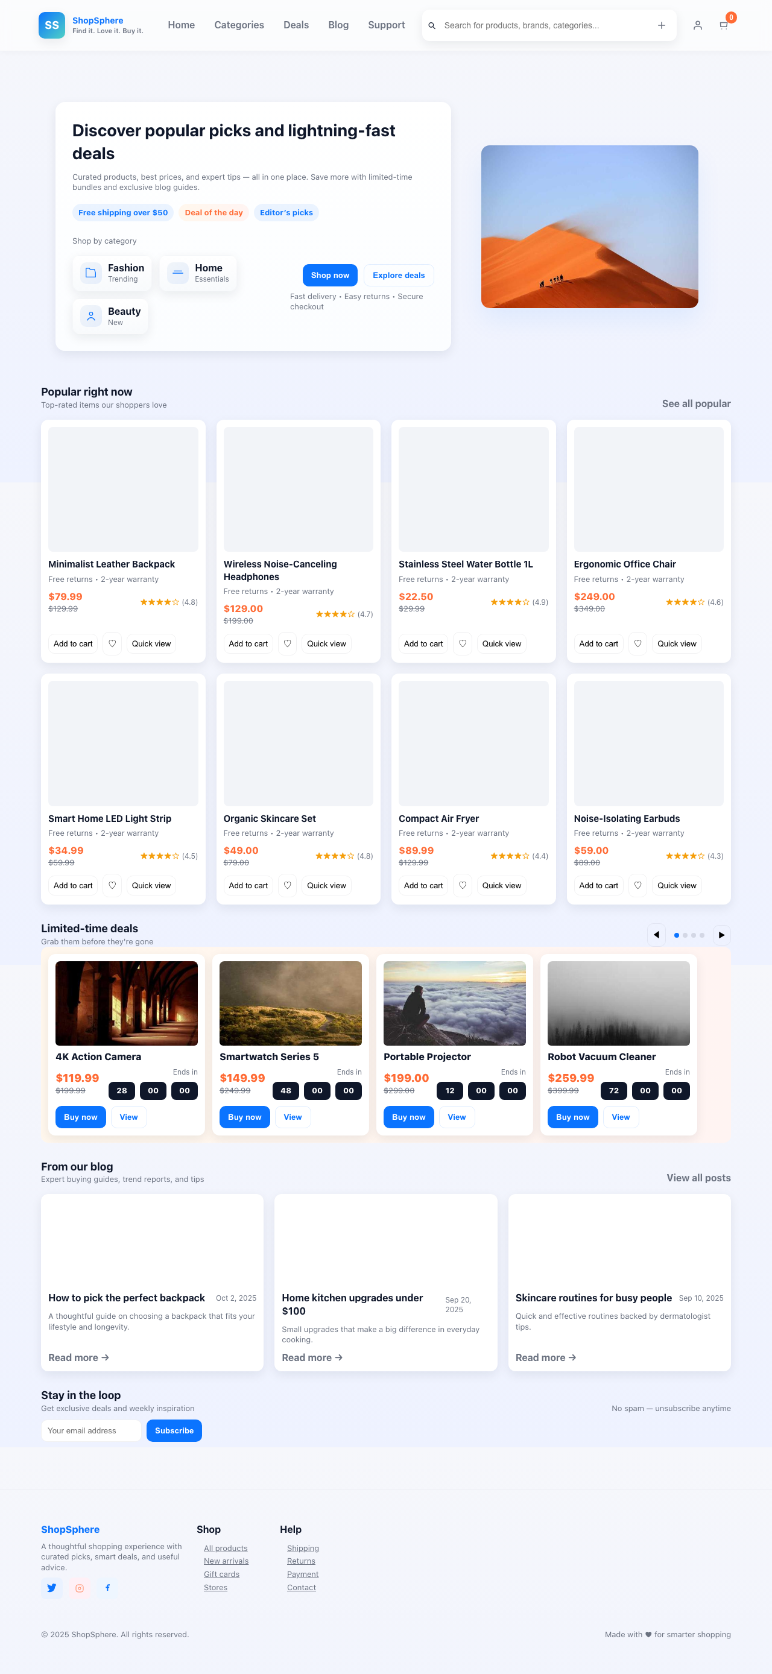
Task: Select the second deals carousel dot
Action: [x=685, y=935]
